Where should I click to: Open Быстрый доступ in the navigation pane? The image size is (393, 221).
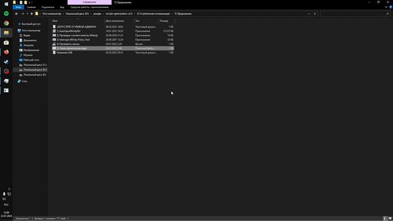coord(31,24)
